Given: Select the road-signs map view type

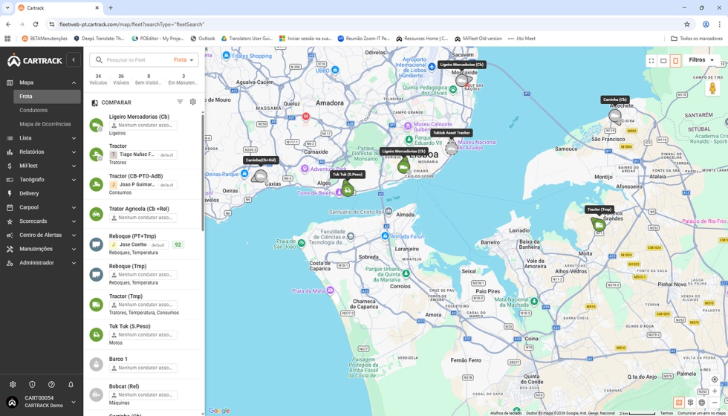Looking at the screenshot, I should (x=690, y=403).
